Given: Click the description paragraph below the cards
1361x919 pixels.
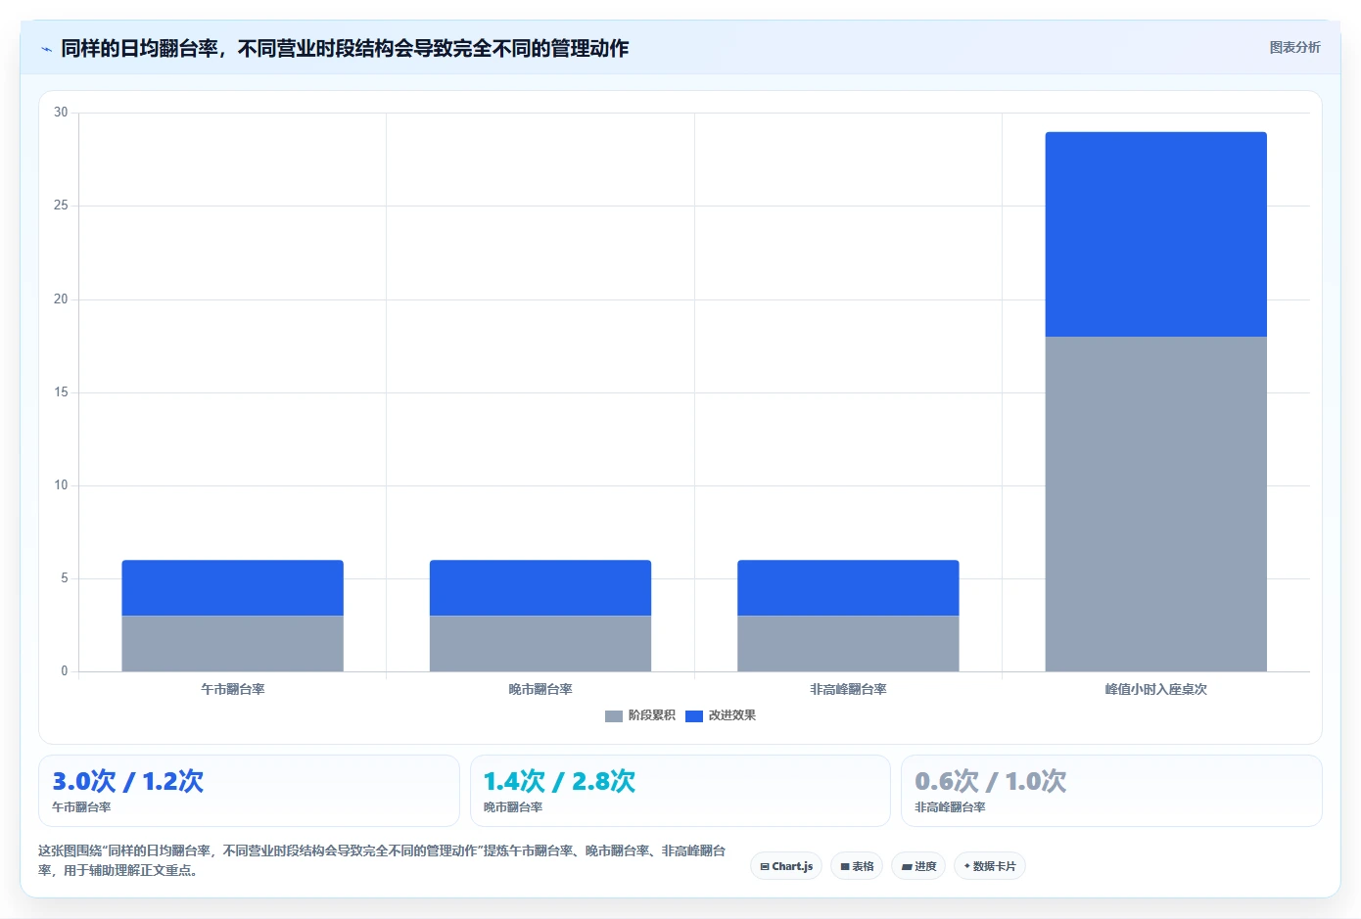Looking at the screenshot, I should [x=382, y=860].
